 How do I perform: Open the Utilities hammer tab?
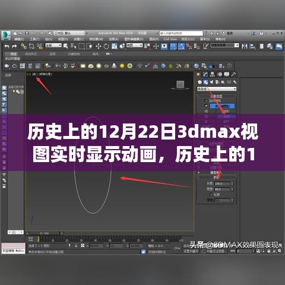click(234, 74)
